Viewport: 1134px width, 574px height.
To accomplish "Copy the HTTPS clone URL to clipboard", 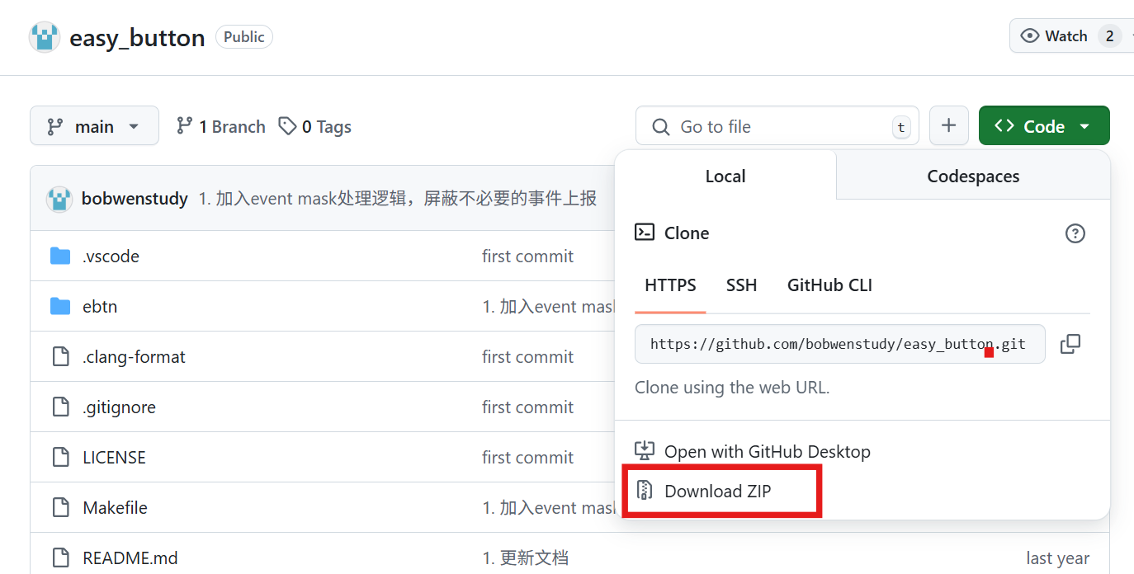I will [x=1070, y=344].
